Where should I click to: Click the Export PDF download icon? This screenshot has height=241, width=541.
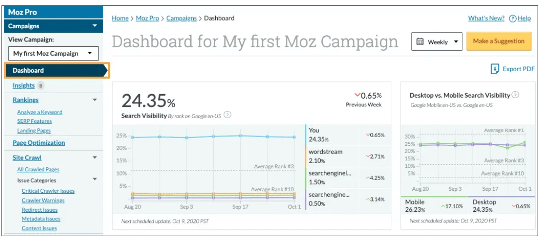[495, 69]
